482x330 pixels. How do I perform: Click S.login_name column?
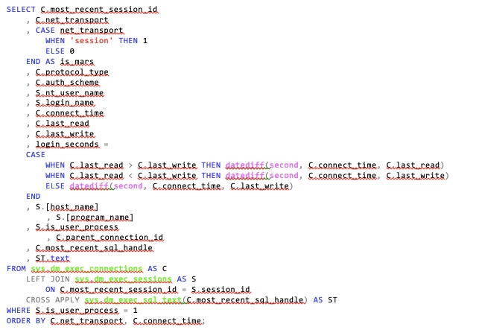[65, 103]
